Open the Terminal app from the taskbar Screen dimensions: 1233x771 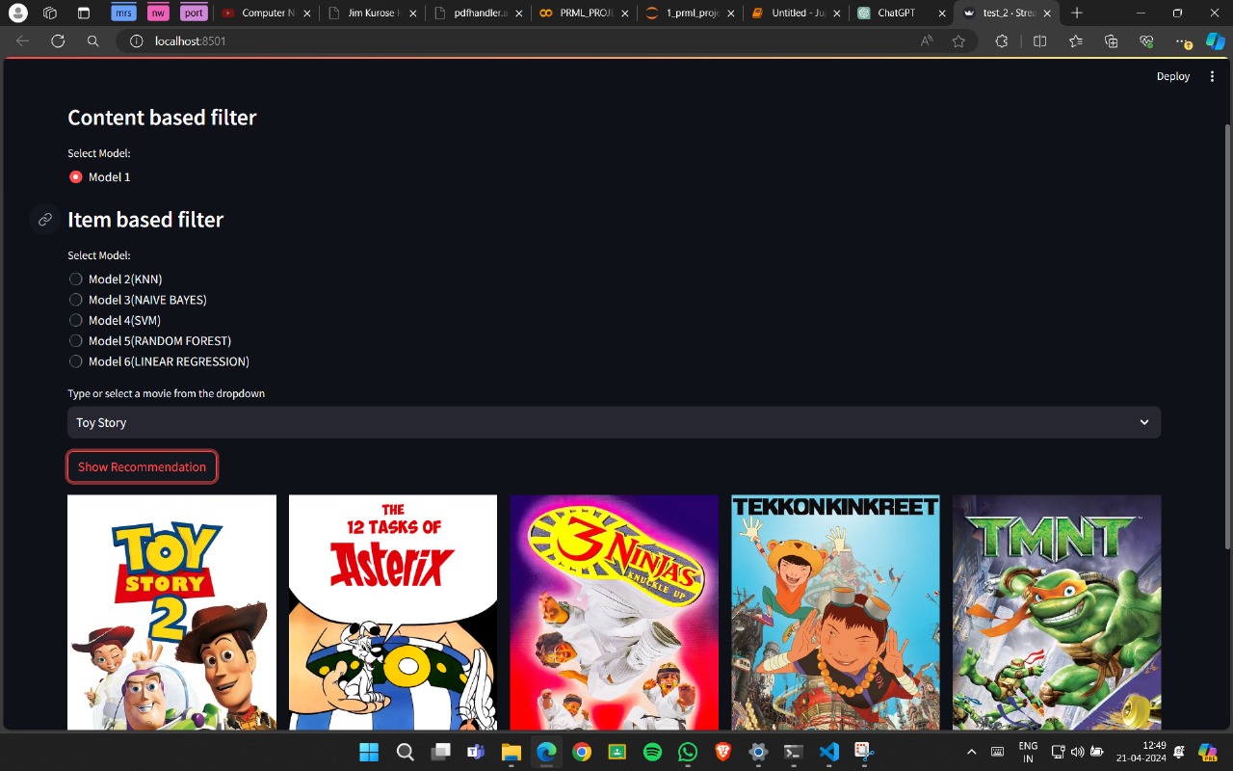point(793,752)
